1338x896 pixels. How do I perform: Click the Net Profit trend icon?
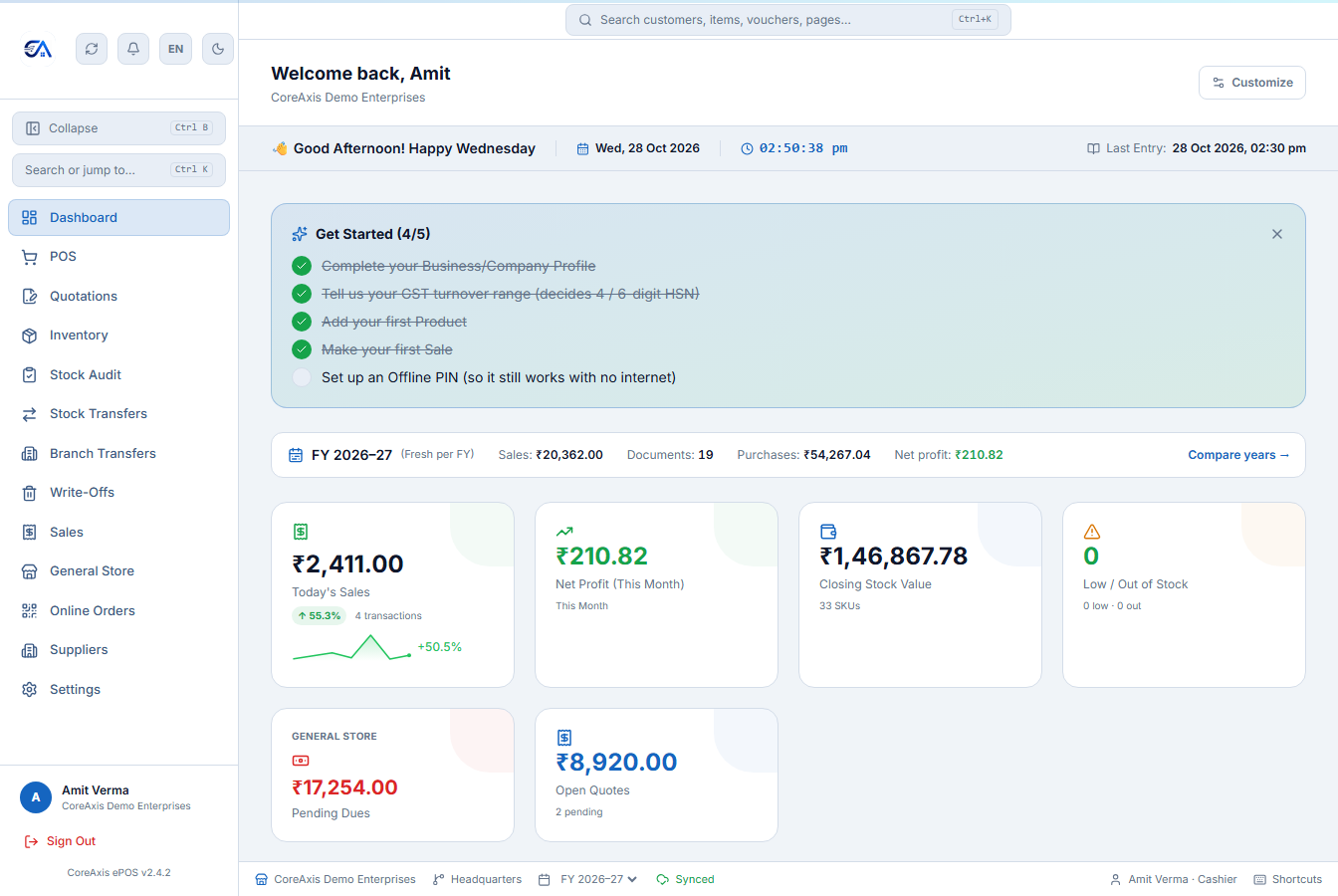pyautogui.click(x=564, y=532)
